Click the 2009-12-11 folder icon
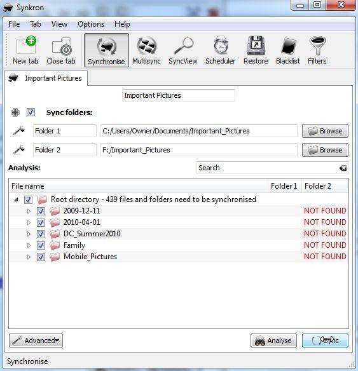Image resolution: width=358 pixels, height=371 pixels. click(x=55, y=211)
